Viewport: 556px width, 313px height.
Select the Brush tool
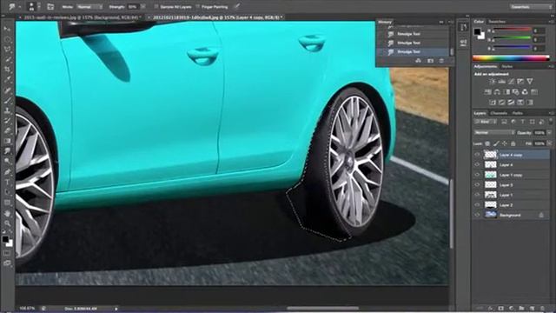(x=7, y=101)
